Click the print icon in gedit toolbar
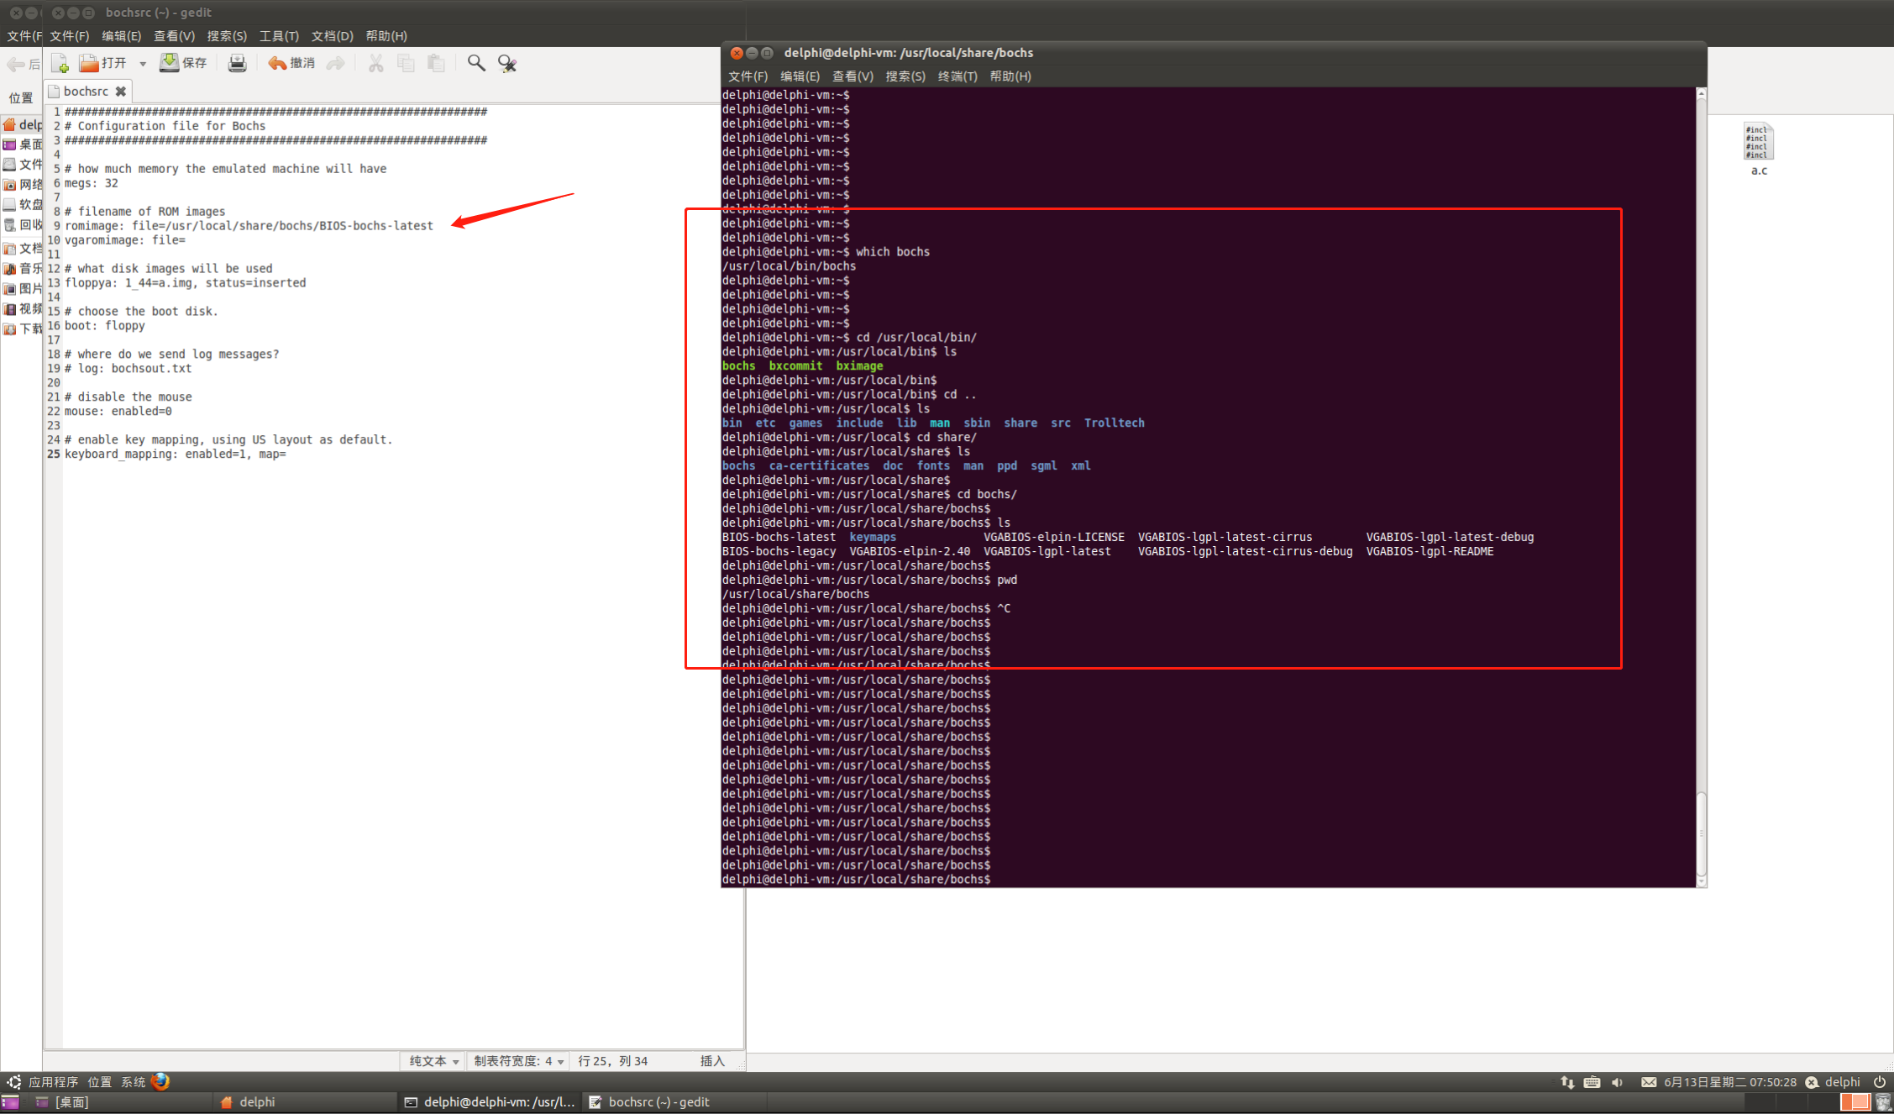 point(237,63)
